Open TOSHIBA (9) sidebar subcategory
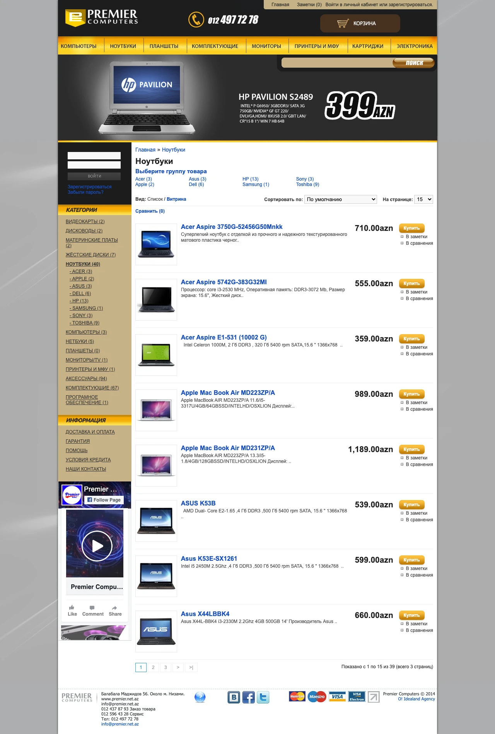 (x=85, y=323)
